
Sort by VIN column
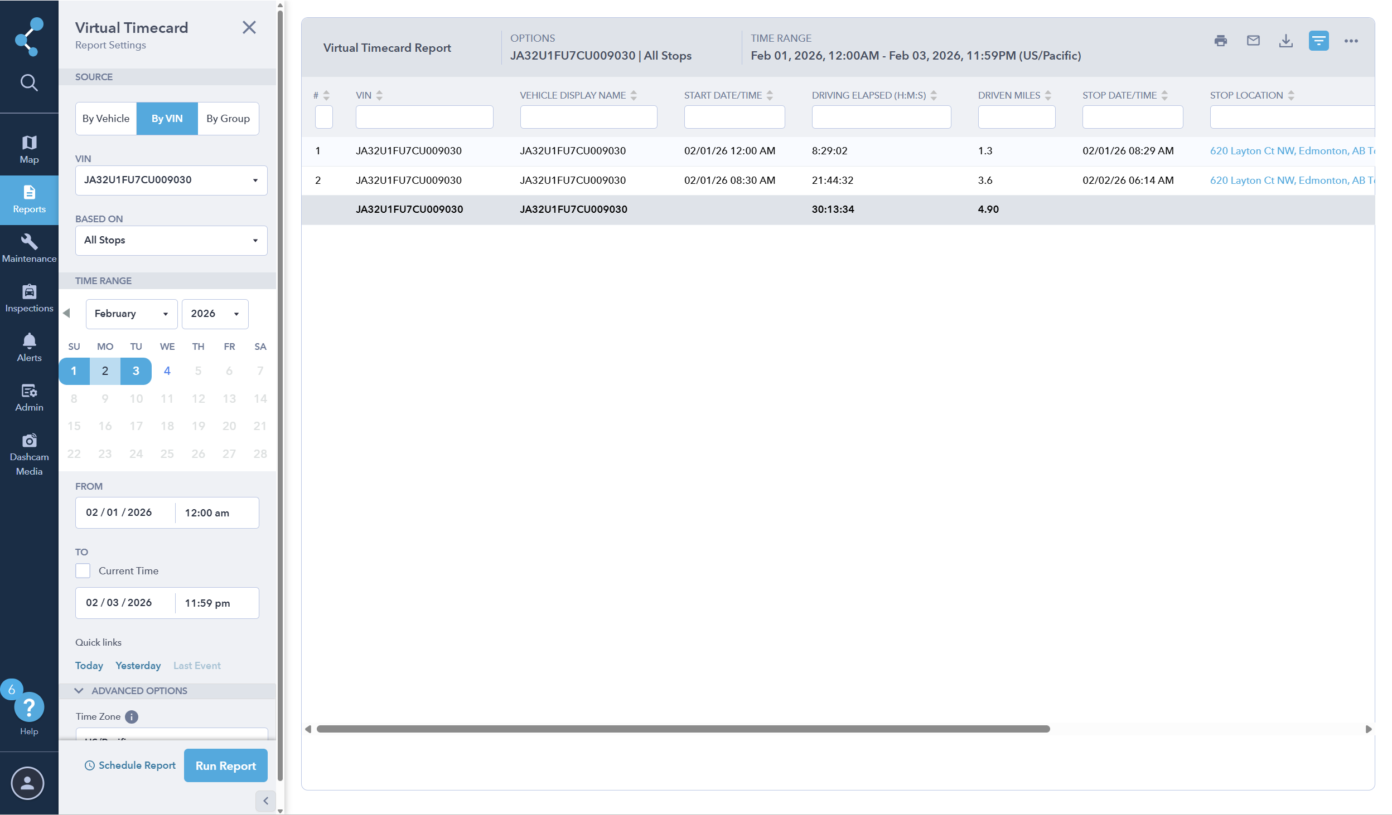pyautogui.click(x=379, y=95)
